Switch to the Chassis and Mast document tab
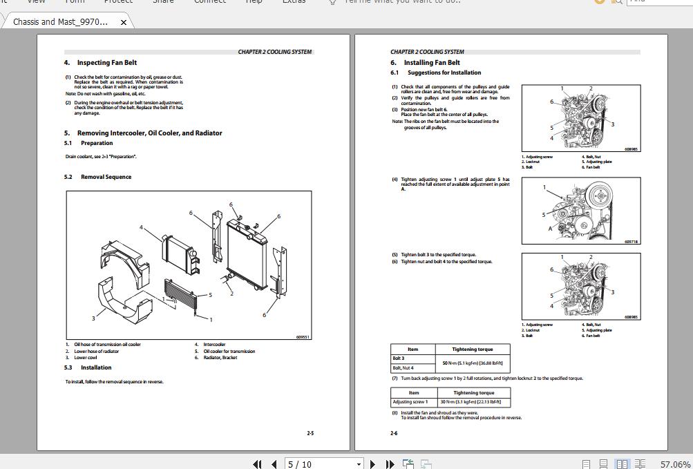The width and height of the screenshot is (693, 469). [62, 21]
